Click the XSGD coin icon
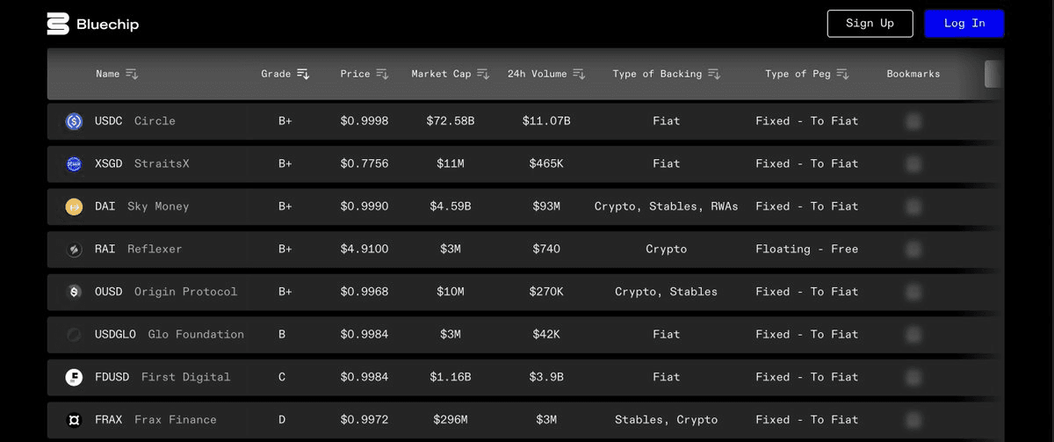 pyautogui.click(x=75, y=164)
